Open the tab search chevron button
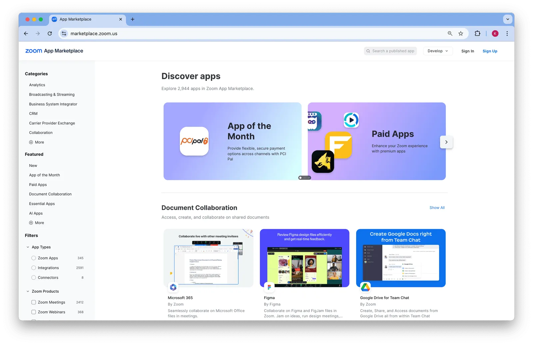533x345 pixels. [508, 19]
